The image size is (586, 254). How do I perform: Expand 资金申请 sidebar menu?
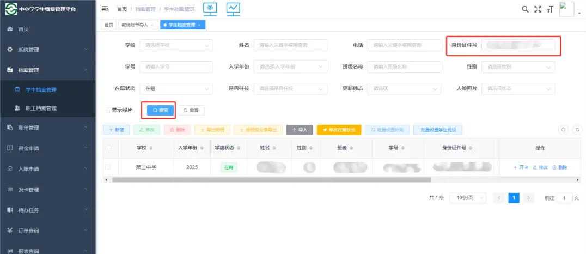(x=48, y=148)
